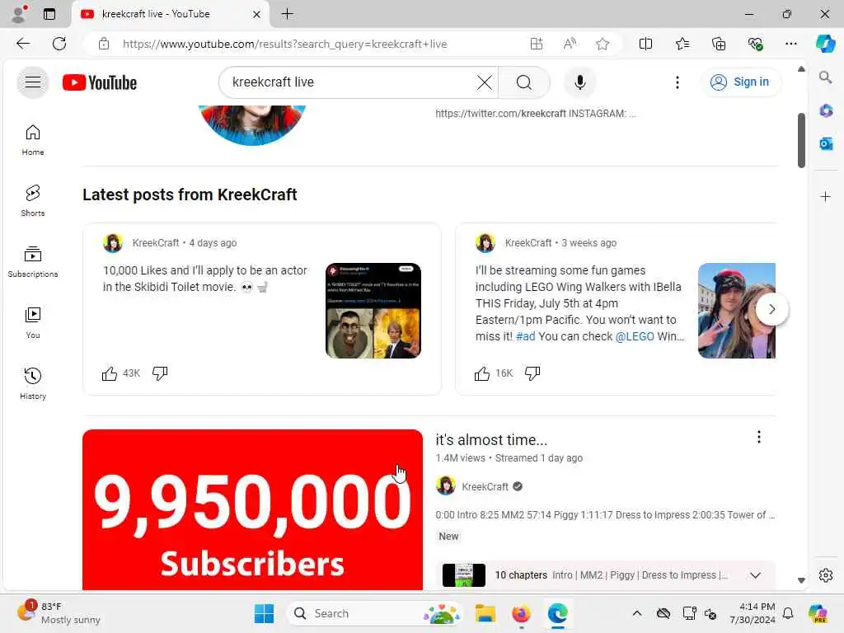Open History in the sidebar
844x633 pixels.
click(33, 383)
